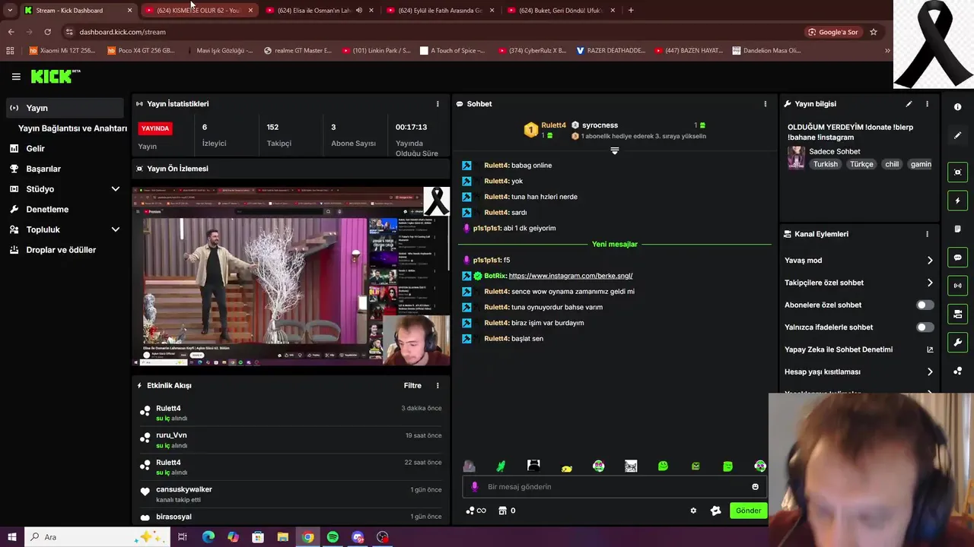Click the pencil icon in right rail
Image resolution: width=974 pixels, height=547 pixels.
click(x=958, y=135)
